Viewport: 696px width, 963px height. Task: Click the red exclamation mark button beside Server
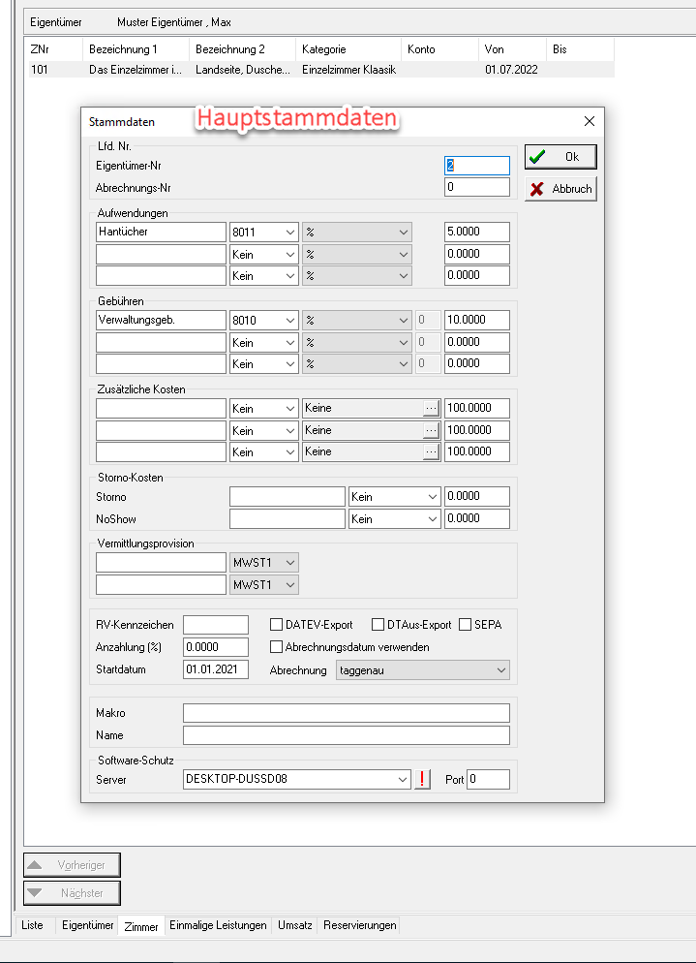point(422,779)
